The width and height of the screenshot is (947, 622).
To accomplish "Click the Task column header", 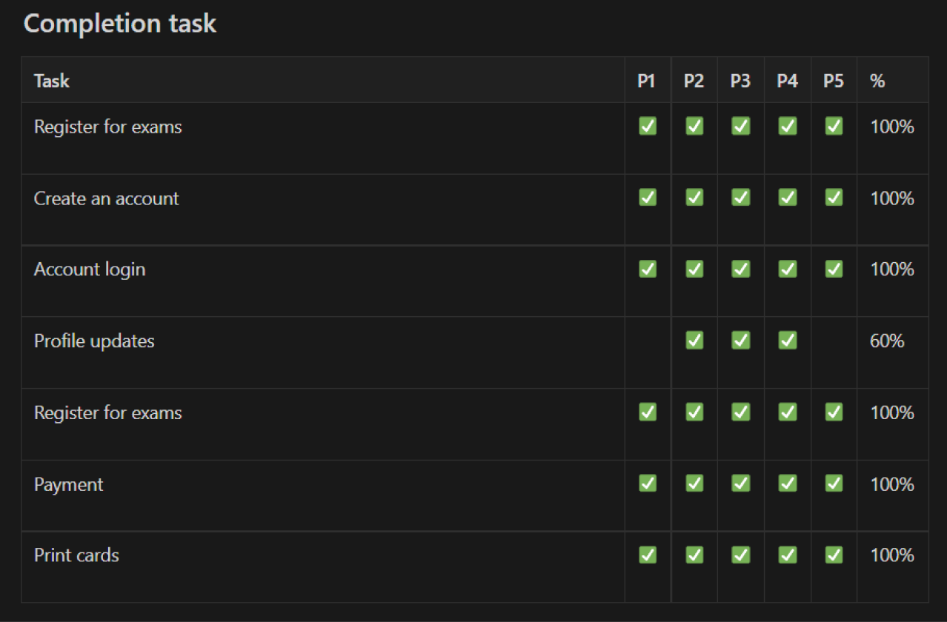I will (52, 81).
